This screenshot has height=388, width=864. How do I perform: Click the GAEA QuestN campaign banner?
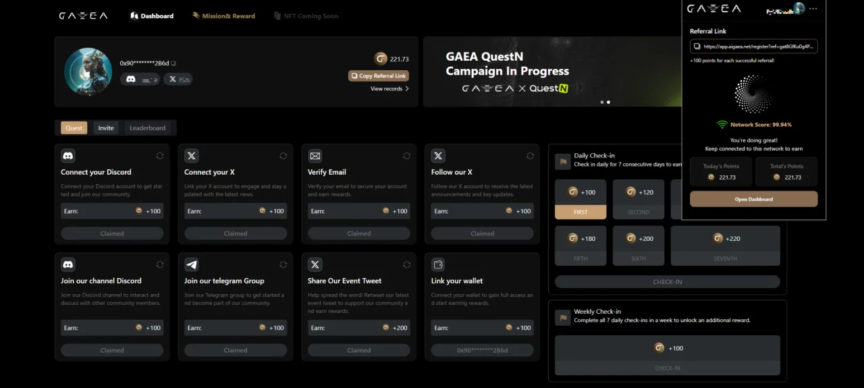[552, 72]
